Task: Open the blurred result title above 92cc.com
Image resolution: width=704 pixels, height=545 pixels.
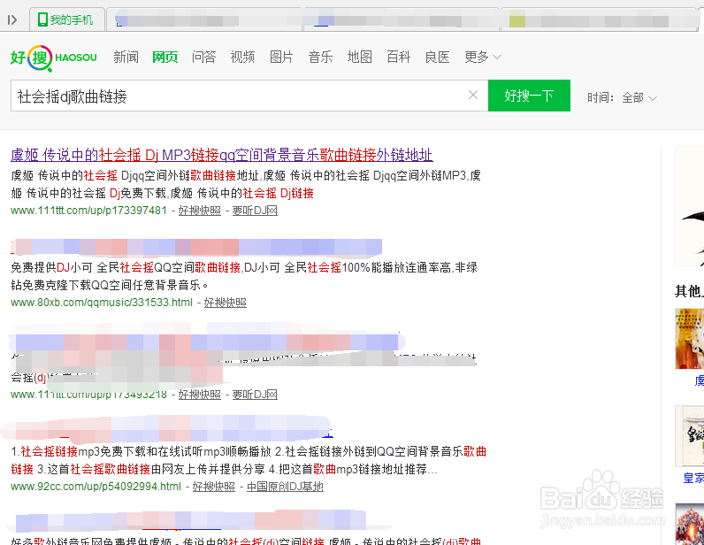Action: pyautogui.click(x=168, y=429)
